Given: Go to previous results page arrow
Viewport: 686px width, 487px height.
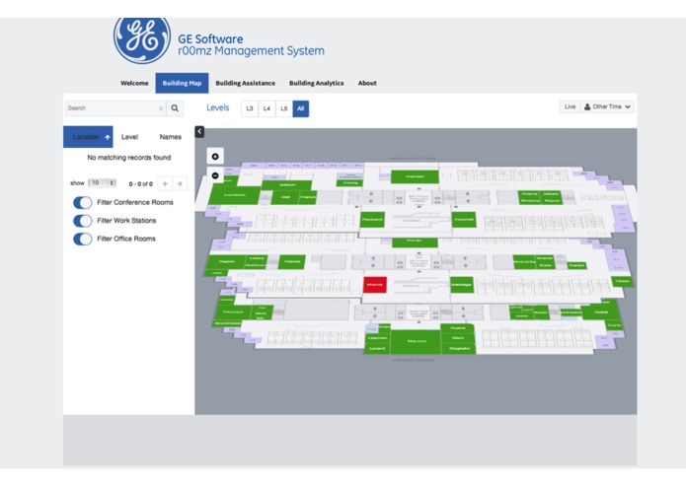Looking at the screenshot, I should [165, 184].
